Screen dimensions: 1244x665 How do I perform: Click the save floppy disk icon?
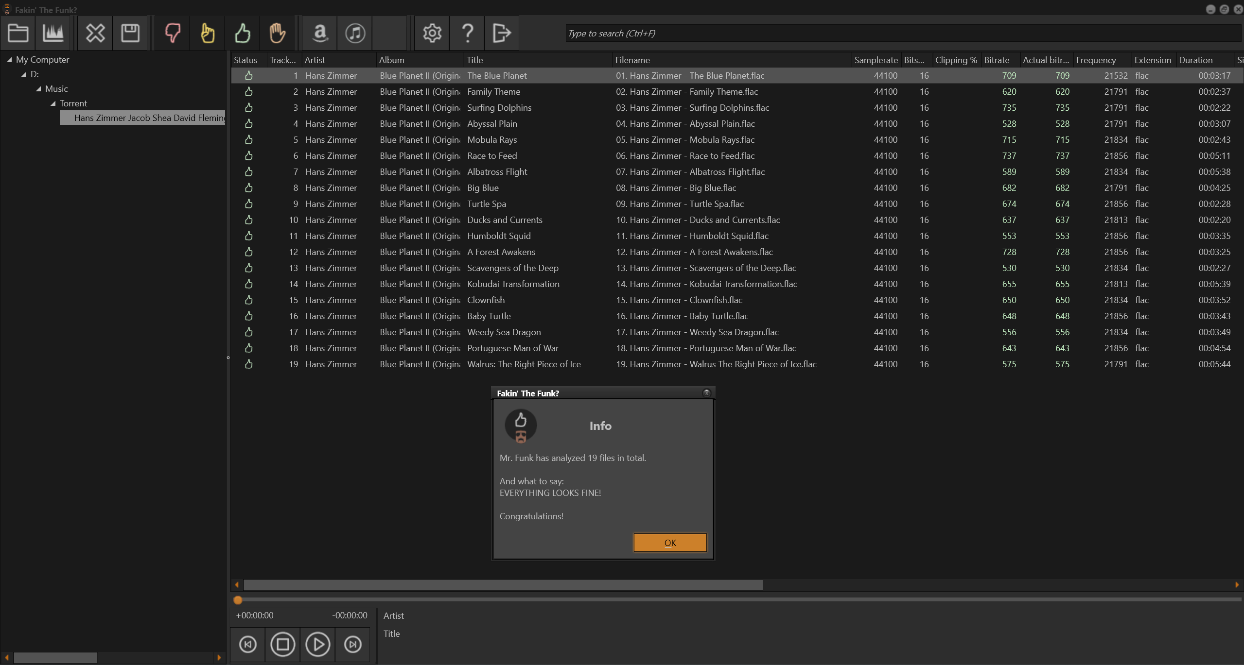[x=130, y=33]
